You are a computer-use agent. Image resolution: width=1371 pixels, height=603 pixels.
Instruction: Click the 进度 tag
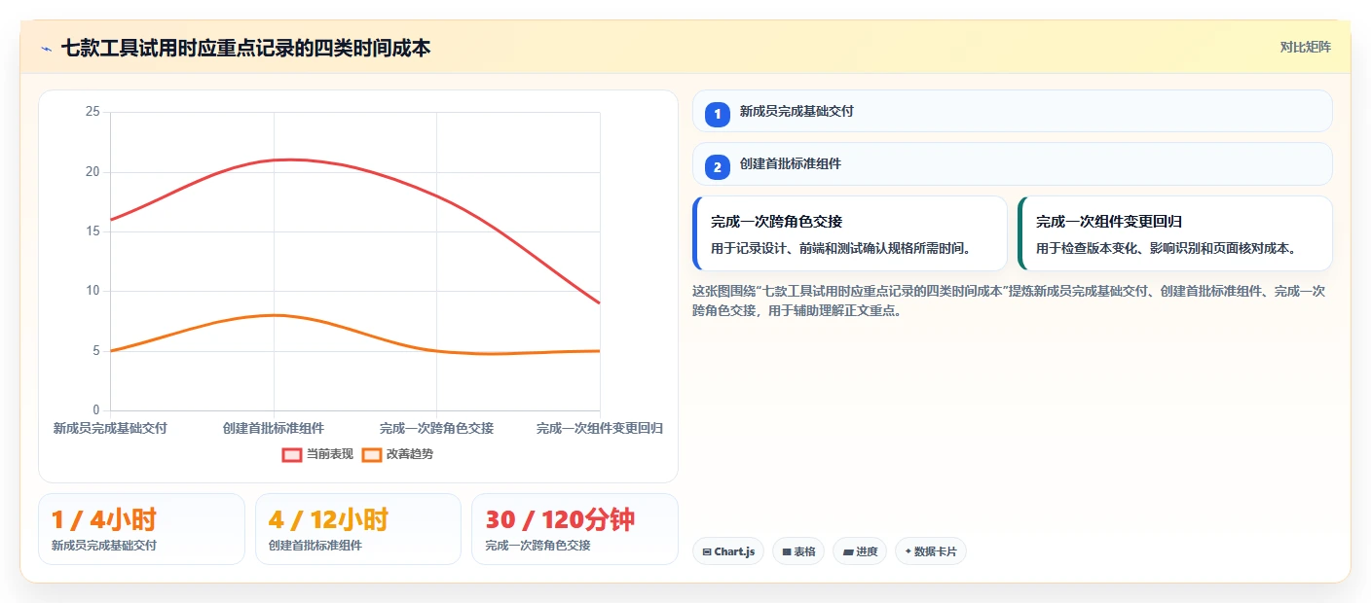(860, 551)
